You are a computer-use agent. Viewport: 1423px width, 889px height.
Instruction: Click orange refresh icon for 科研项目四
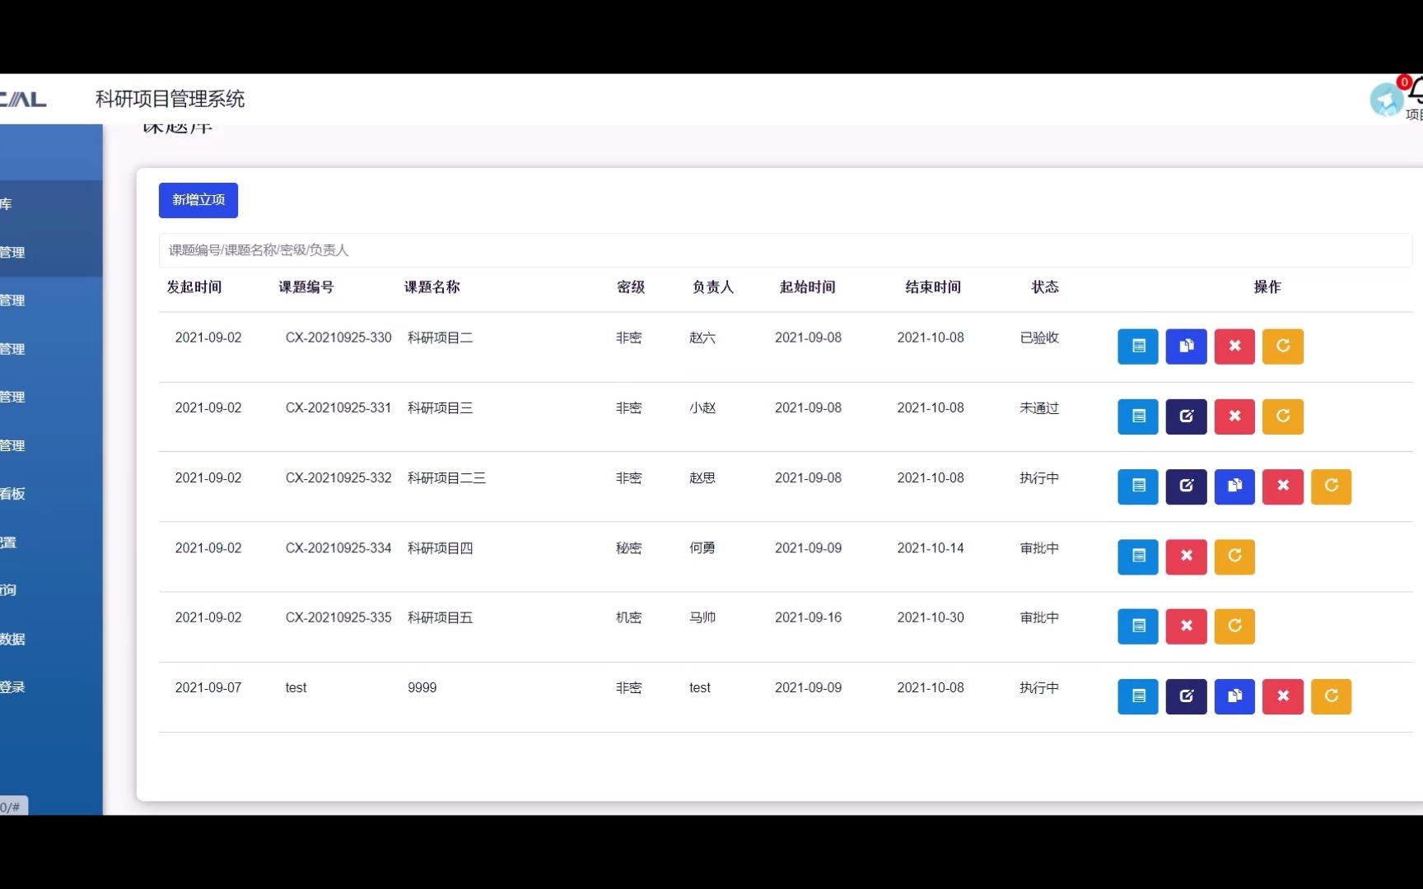(x=1234, y=556)
